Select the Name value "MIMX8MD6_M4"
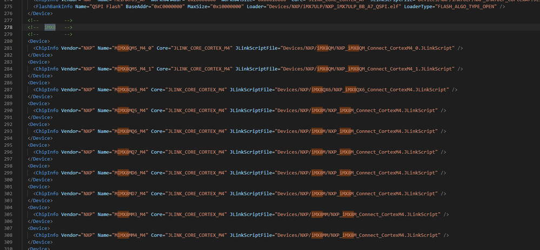540x250 pixels. click(x=130, y=173)
